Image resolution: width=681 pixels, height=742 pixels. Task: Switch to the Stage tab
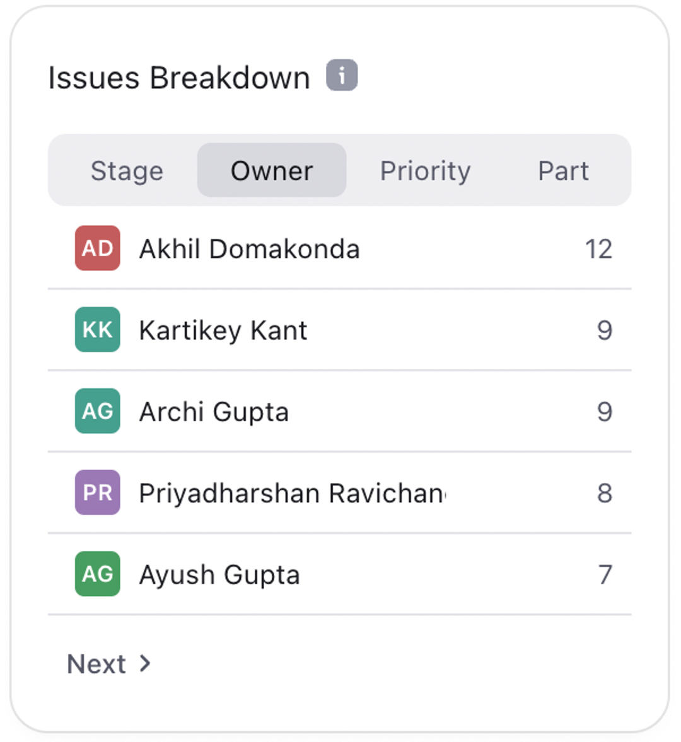coord(127,171)
